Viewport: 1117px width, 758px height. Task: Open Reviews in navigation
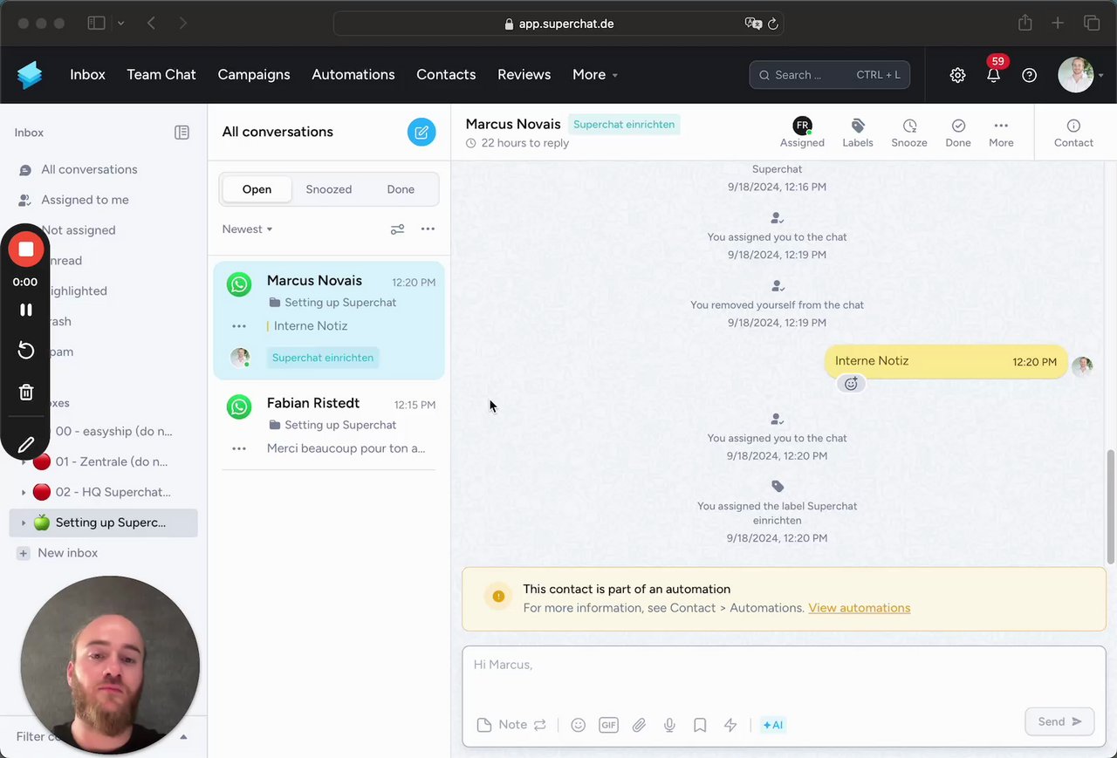(x=524, y=75)
